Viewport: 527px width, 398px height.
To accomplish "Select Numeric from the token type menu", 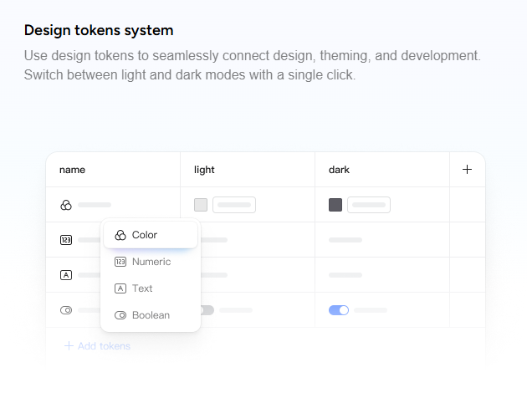I will pyautogui.click(x=151, y=262).
